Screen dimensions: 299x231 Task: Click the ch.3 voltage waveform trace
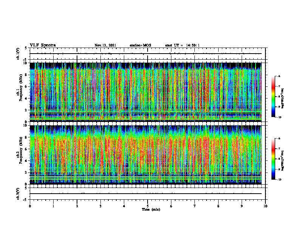tap(146, 194)
